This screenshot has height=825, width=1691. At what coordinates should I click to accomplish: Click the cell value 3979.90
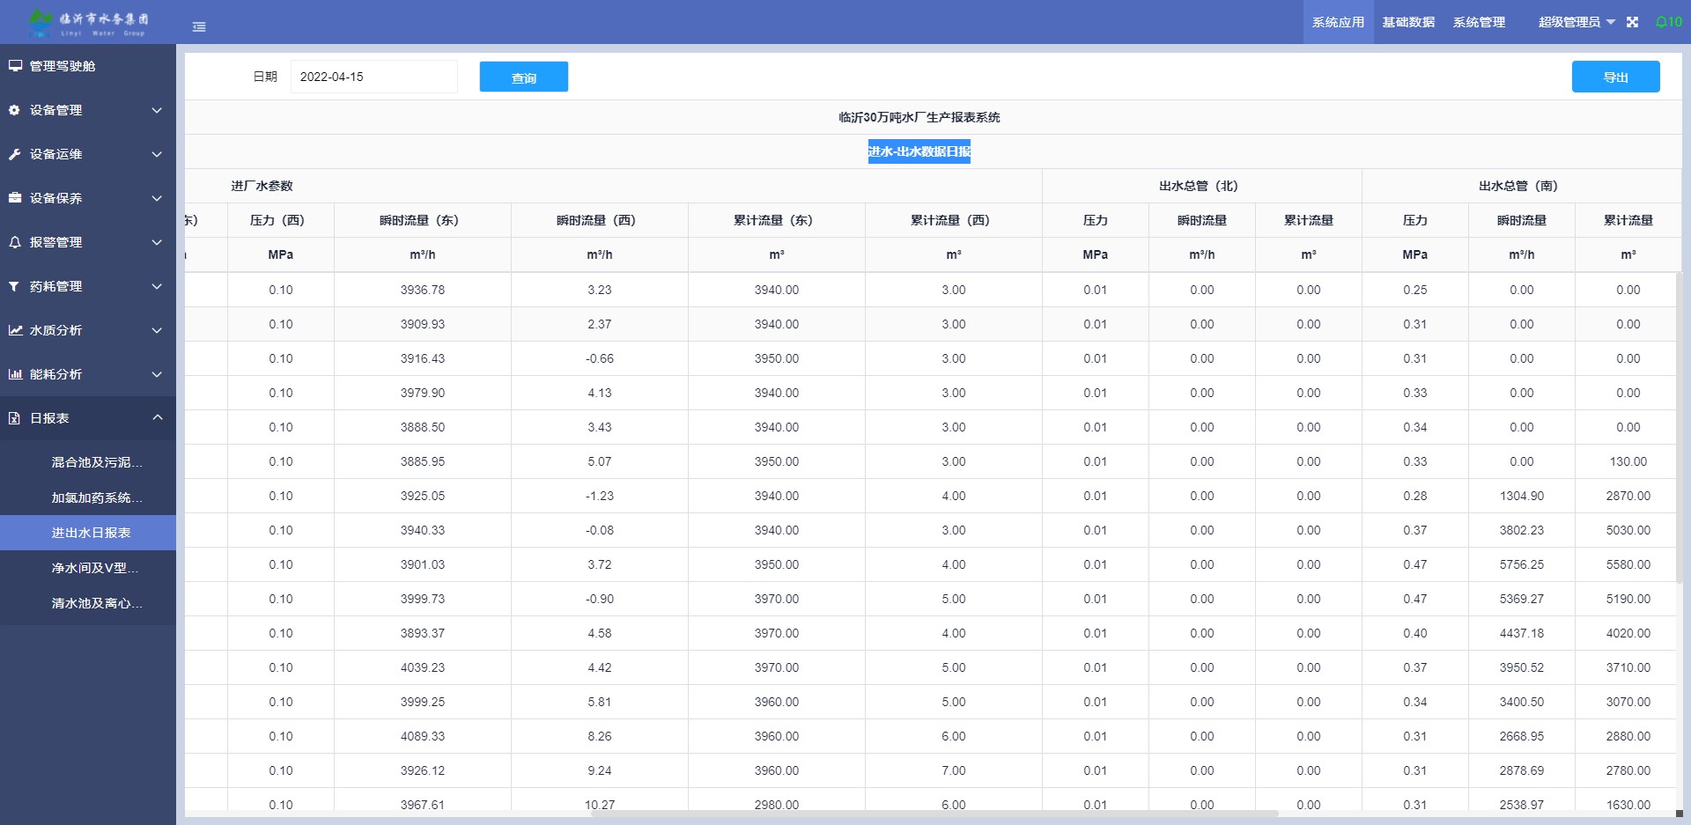(422, 393)
